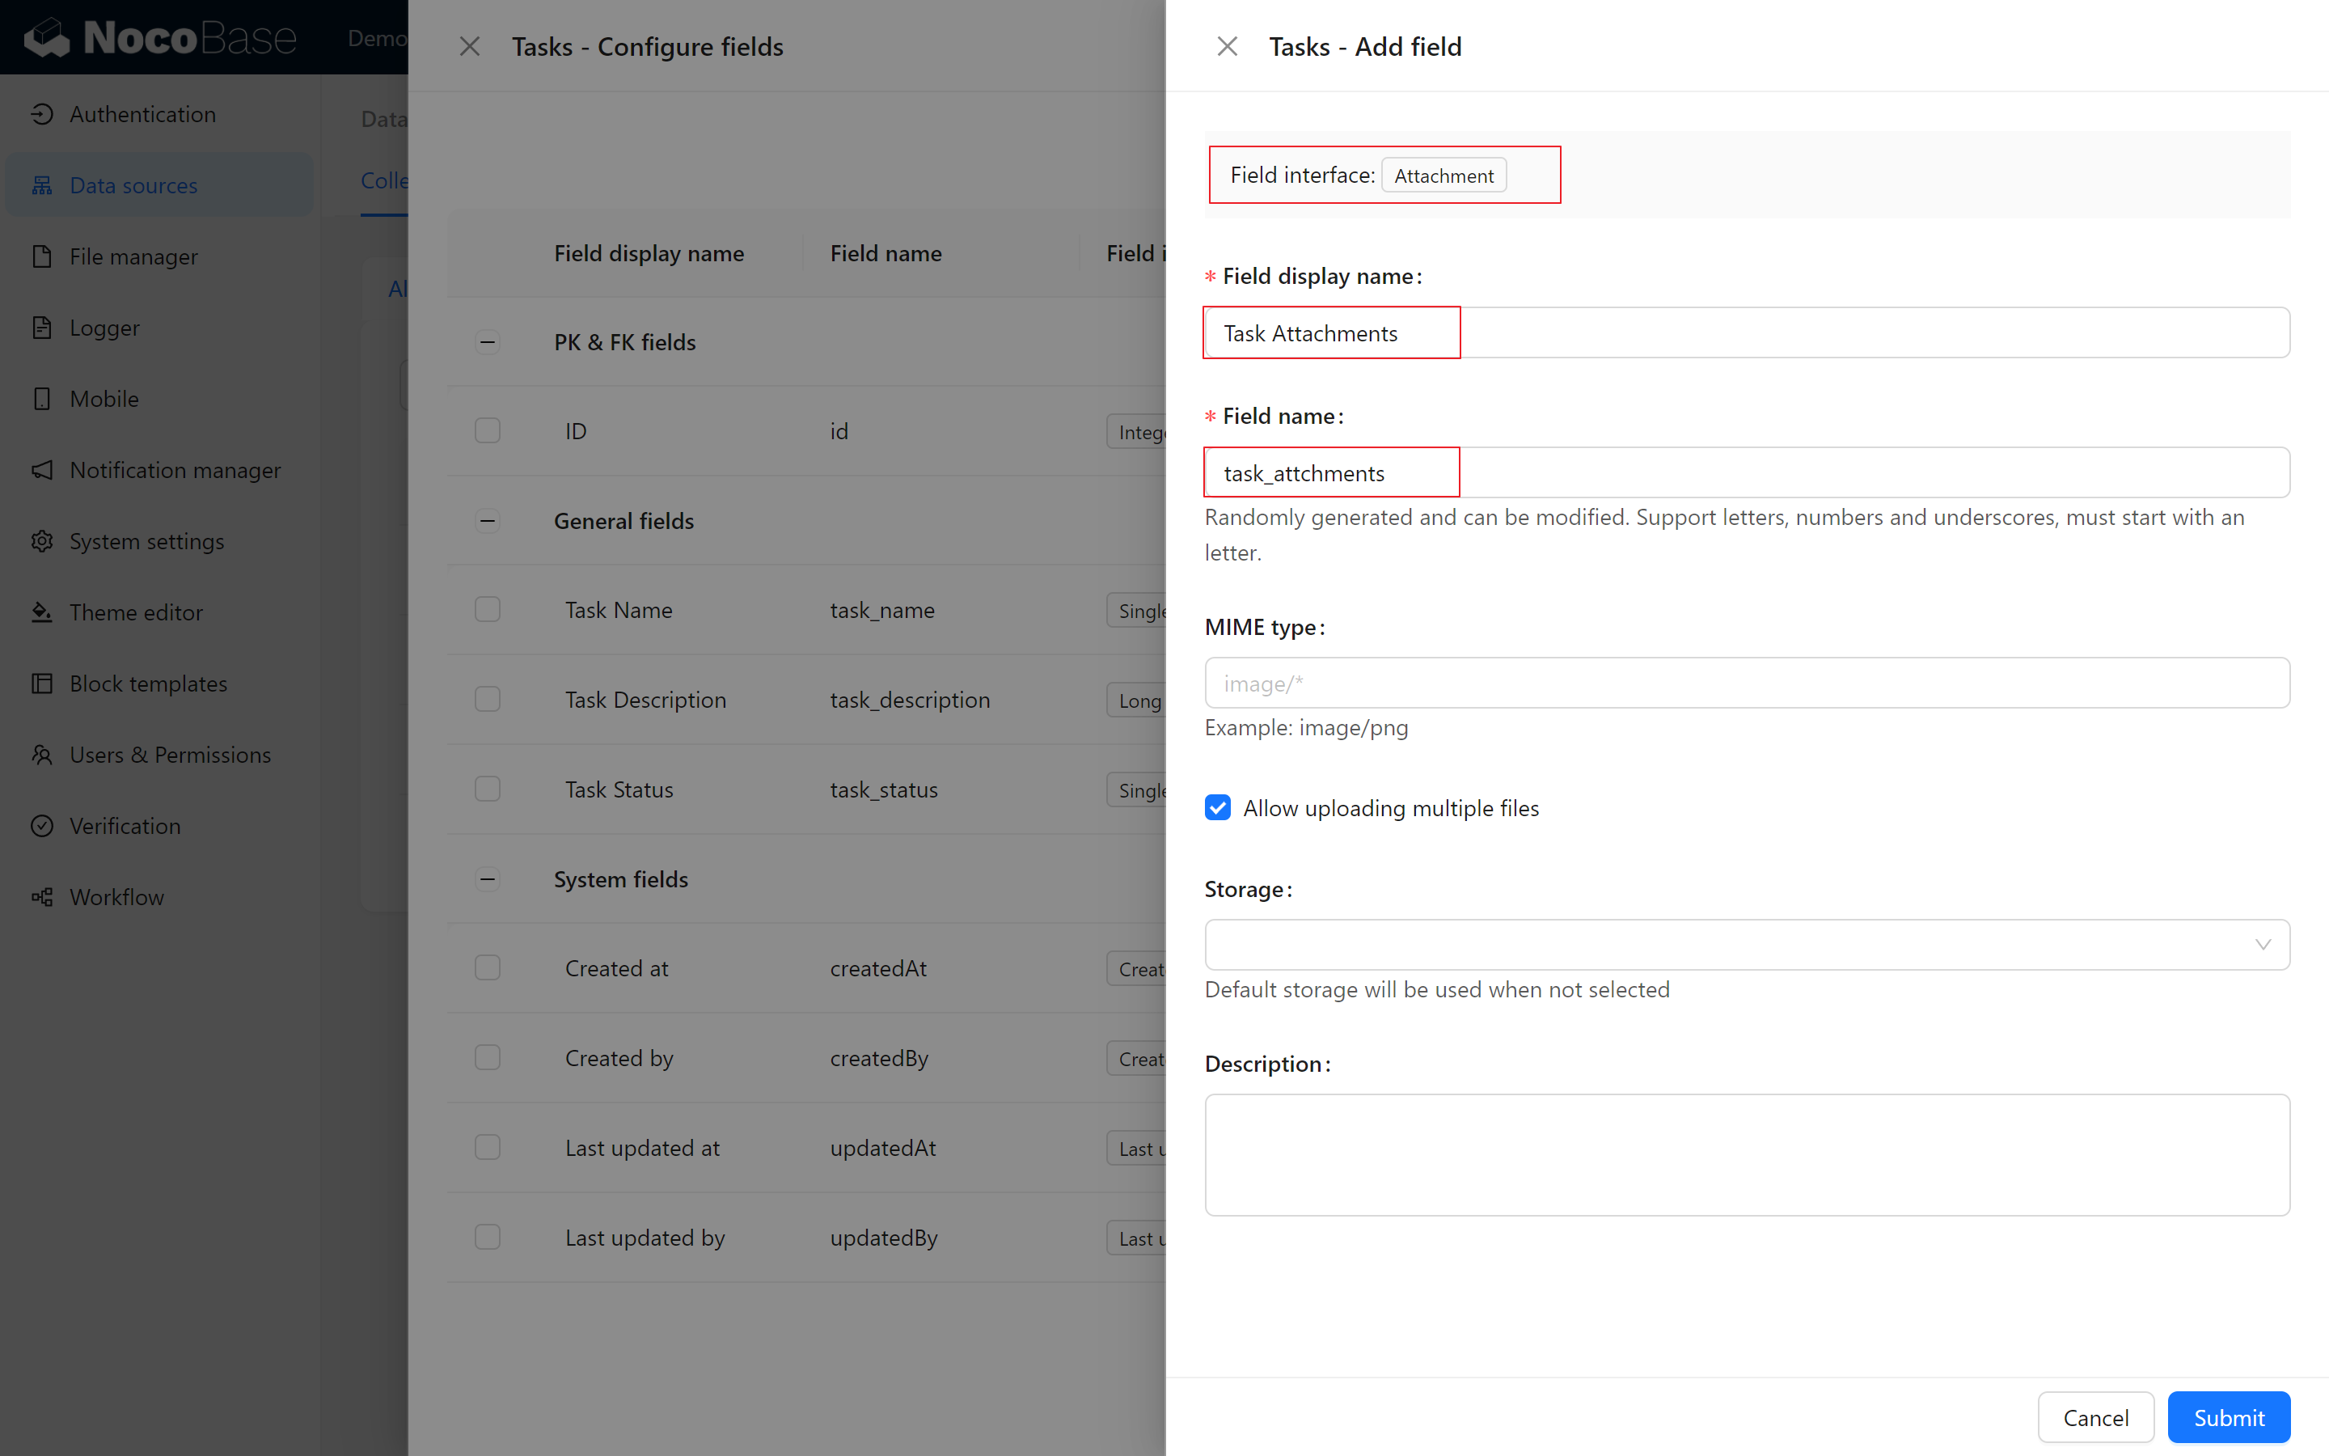This screenshot has width=2329, height=1456.
Task: Click the Block templates layout icon
Action: click(41, 684)
